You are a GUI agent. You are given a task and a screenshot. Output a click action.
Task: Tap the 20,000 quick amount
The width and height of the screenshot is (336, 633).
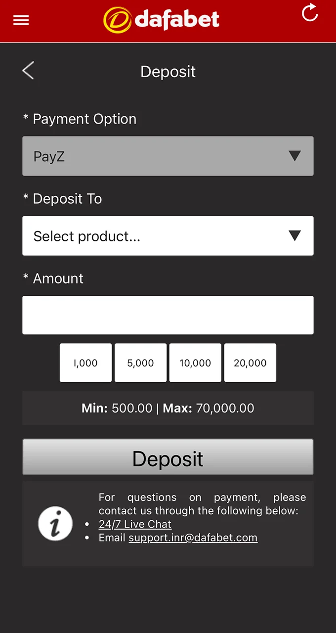[x=250, y=363]
